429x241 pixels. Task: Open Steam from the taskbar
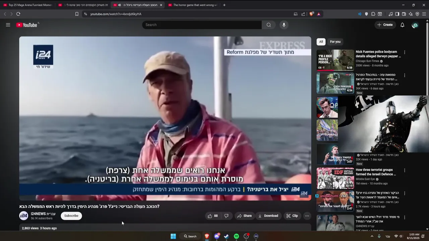pyautogui.click(x=227, y=236)
